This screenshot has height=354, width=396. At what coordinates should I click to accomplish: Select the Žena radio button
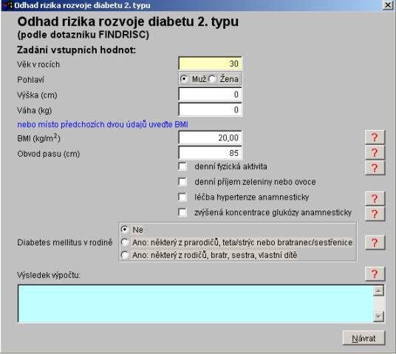click(212, 79)
